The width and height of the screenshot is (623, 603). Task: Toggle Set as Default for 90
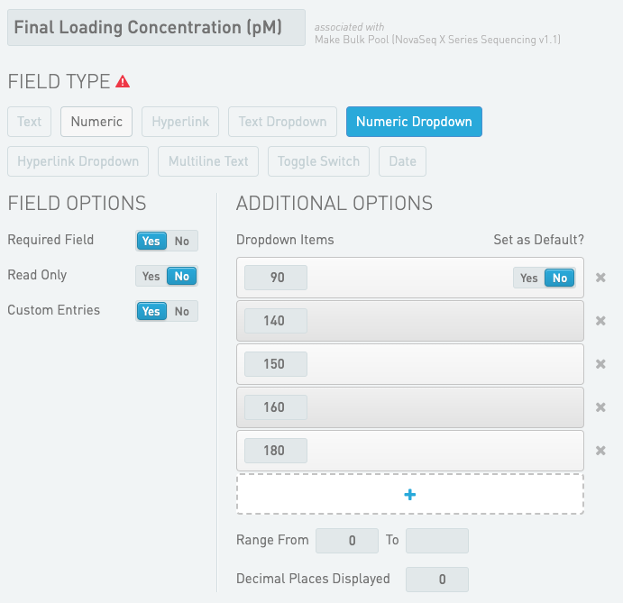point(545,278)
